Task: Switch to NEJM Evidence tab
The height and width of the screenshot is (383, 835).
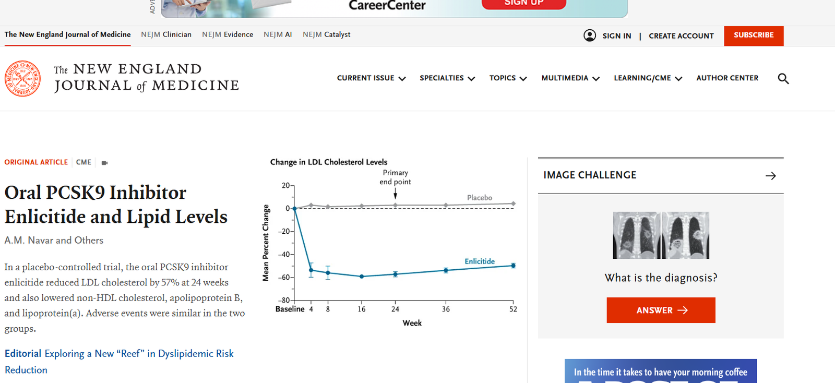Action: pos(228,34)
